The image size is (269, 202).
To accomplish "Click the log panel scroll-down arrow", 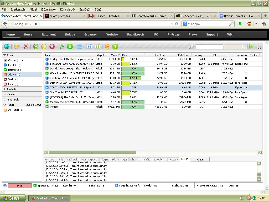I will tap(259, 179).
